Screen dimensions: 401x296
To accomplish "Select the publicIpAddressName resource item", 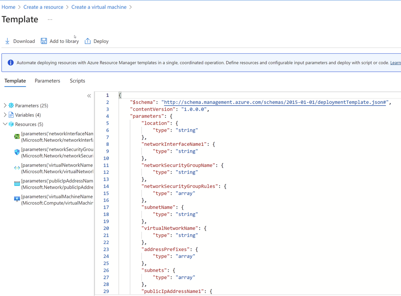I will (57, 184).
